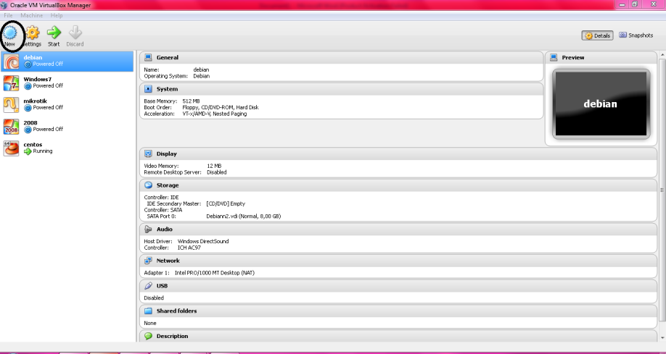Image resolution: width=666 pixels, height=354 pixels.
Task: Switch to the Snapshots view
Action: click(636, 35)
